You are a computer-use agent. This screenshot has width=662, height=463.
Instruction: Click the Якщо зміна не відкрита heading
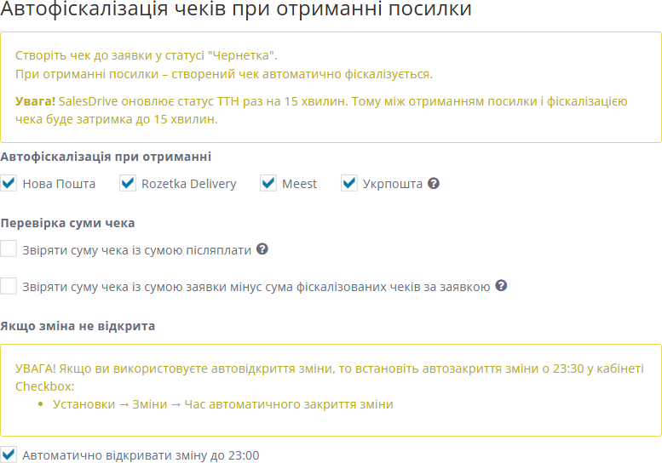pos(78,326)
